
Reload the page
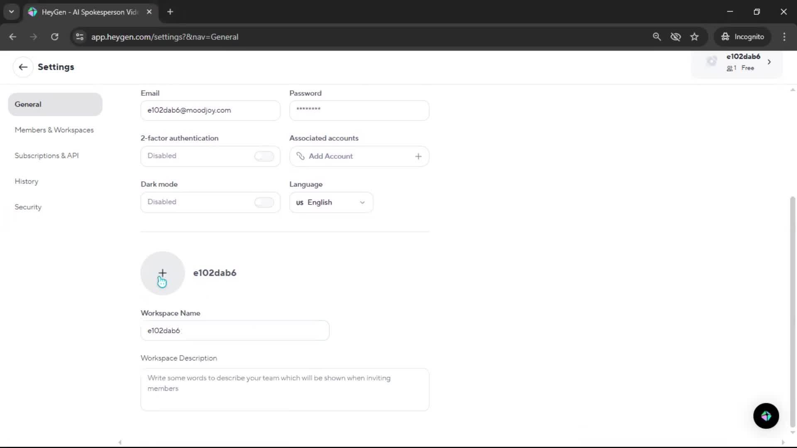pyautogui.click(x=54, y=37)
